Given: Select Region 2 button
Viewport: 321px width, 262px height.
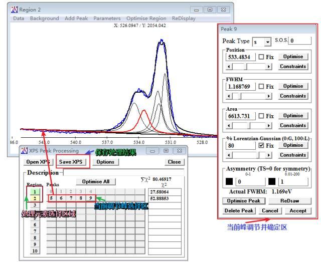Looking at the screenshot, I should (x=35, y=198).
